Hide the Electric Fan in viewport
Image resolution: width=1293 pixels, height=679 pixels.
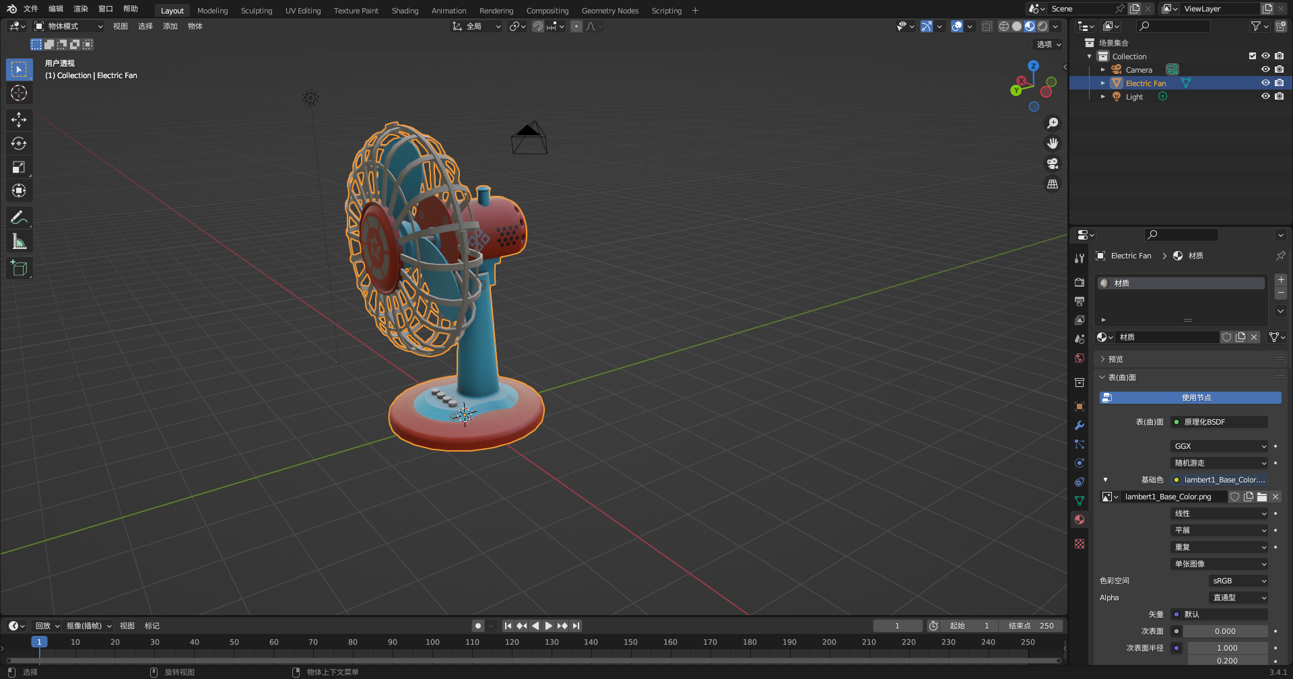tap(1265, 83)
